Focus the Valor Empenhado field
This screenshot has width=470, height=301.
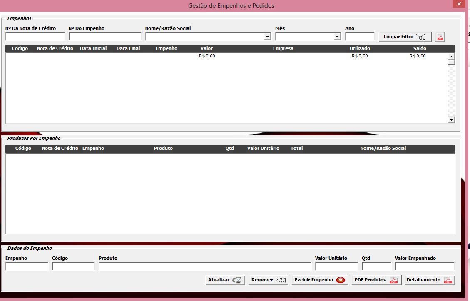425,266
